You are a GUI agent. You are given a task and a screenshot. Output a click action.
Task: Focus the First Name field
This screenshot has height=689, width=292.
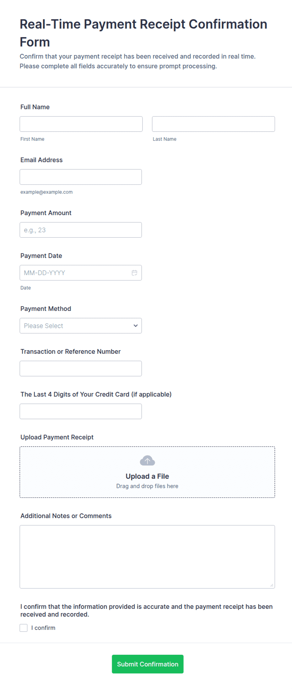tap(81, 124)
